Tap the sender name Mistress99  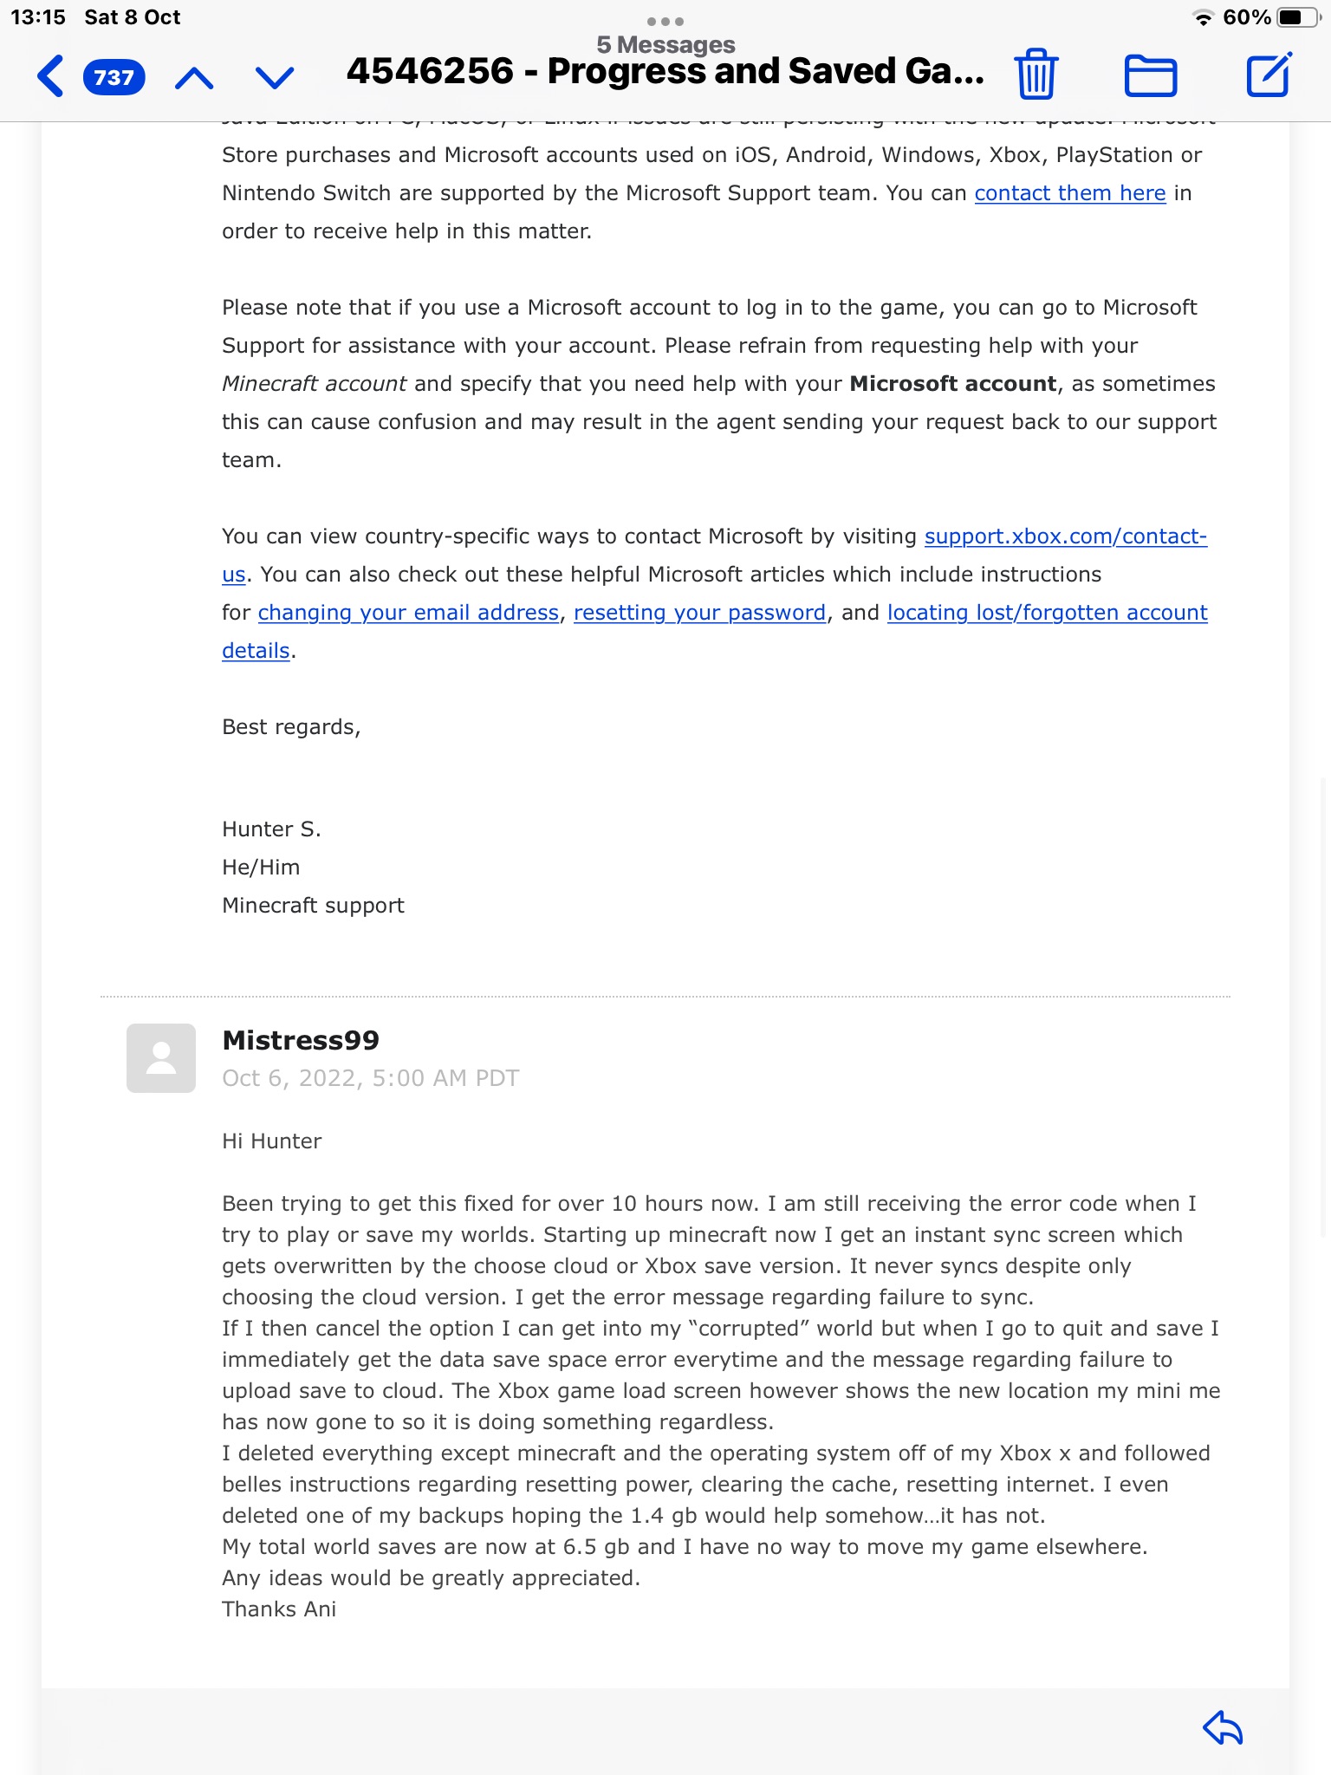click(301, 1040)
